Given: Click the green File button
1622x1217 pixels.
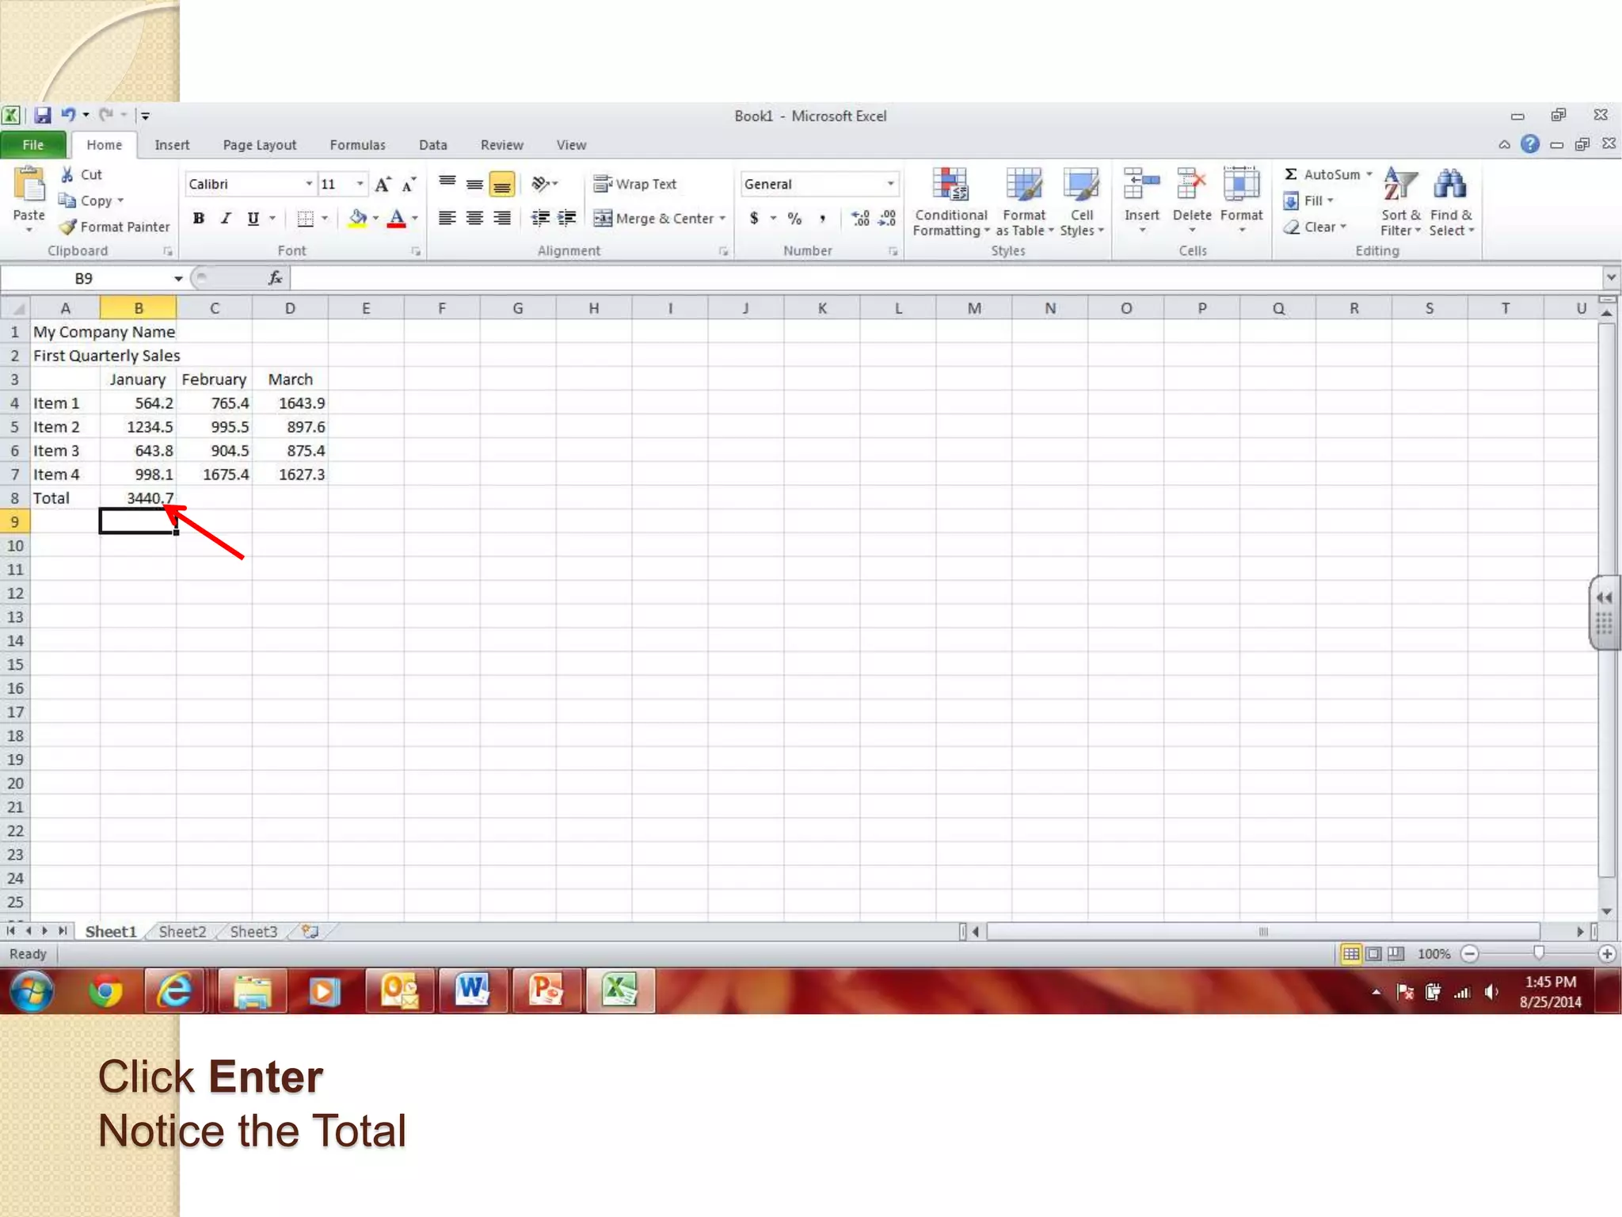Looking at the screenshot, I should coord(33,145).
